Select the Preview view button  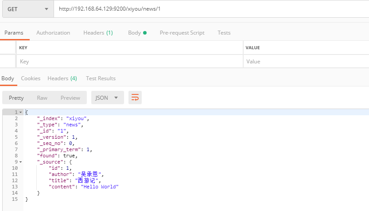click(70, 98)
